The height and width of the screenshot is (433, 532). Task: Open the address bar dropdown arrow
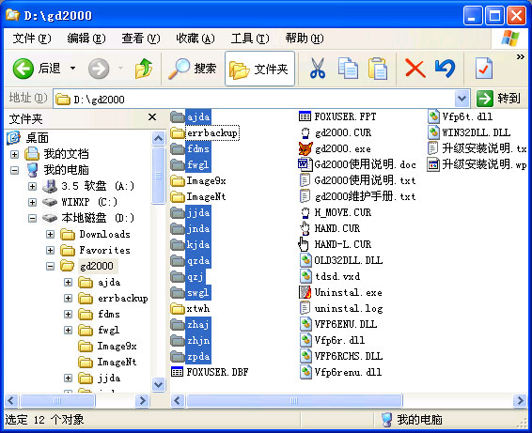click(x=462, y=99)
